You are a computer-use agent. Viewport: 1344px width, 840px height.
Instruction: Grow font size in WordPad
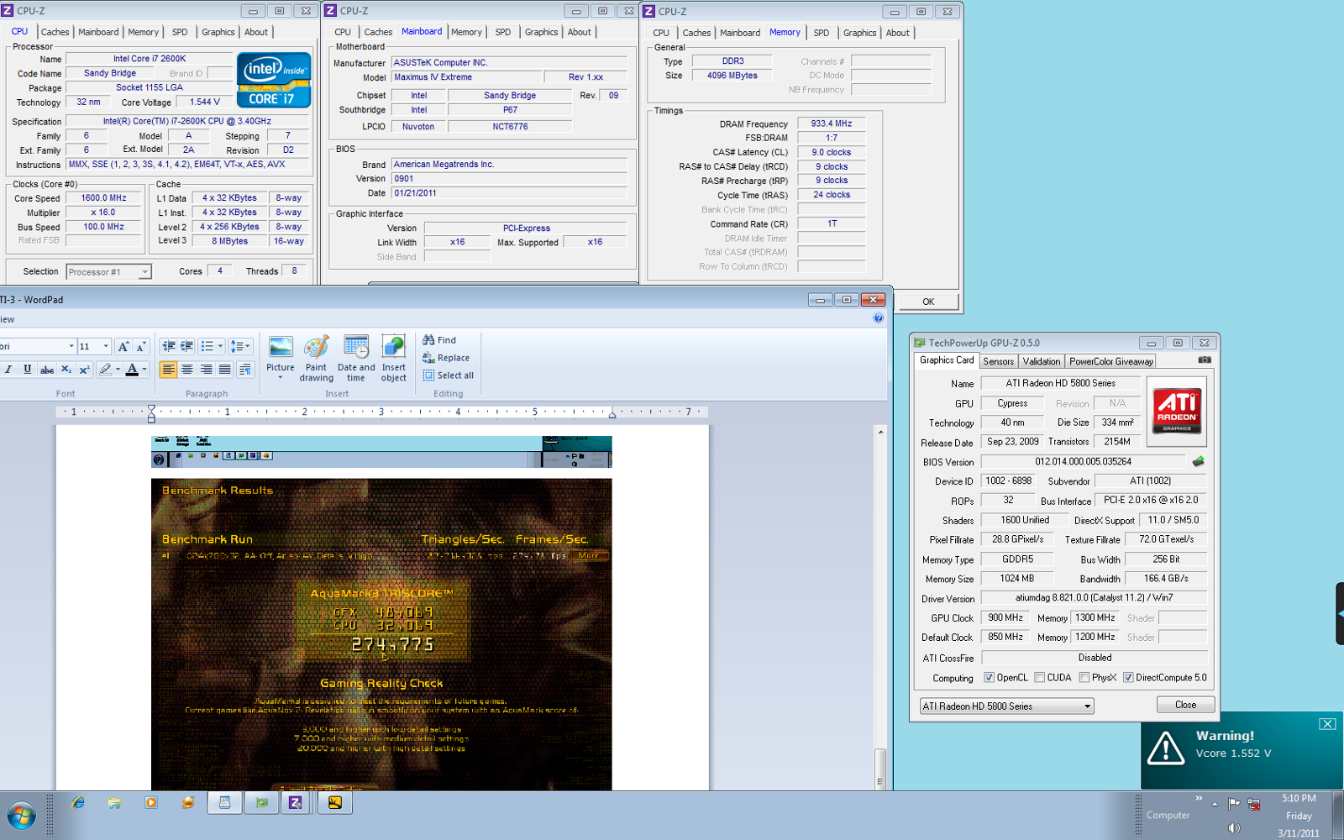(123, 346)
